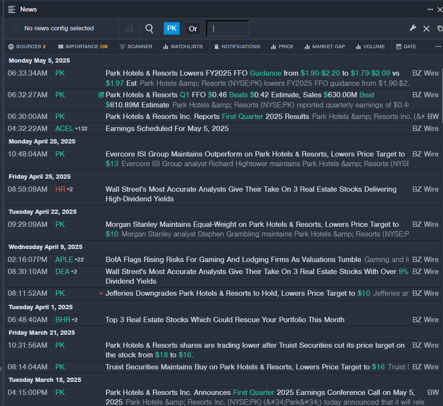Image resolution: width=443 pixels, height=406 pixels.
Task: Click the Wednesday April 9, 2025 date header
Action: click(x=45, y=247)
